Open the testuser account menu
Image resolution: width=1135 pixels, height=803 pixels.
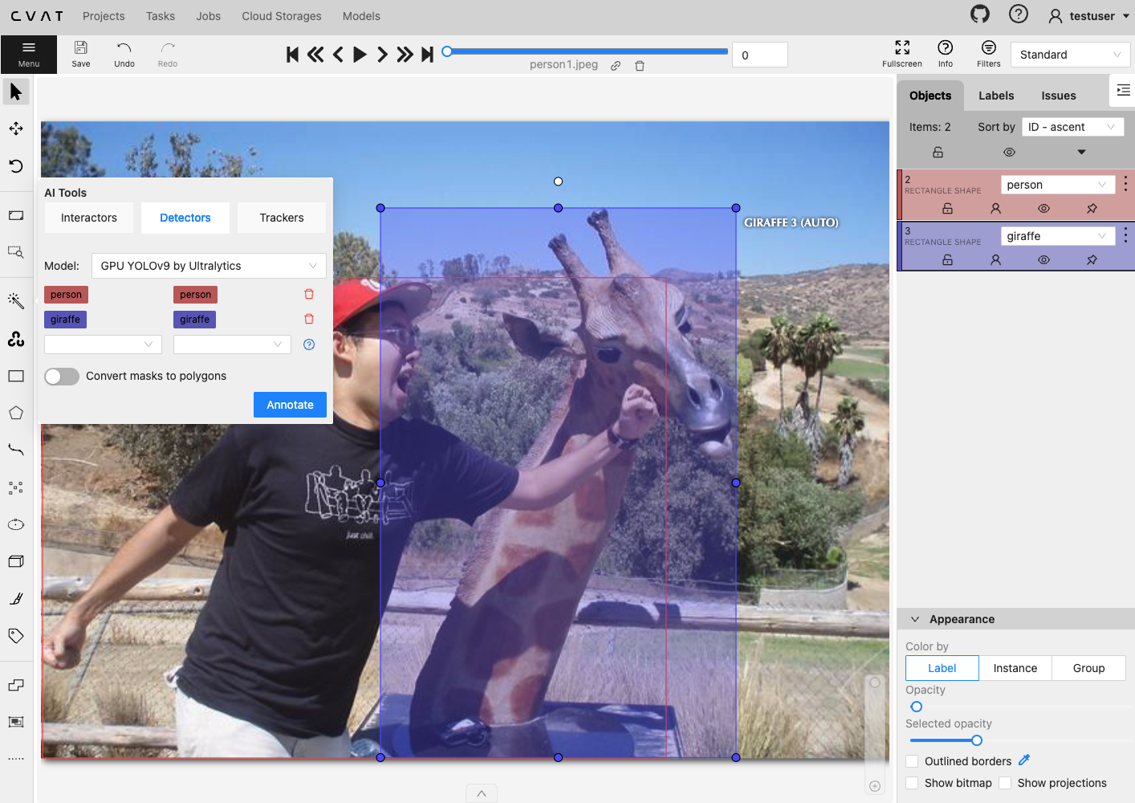pyautogui.click(x=1088, y=16)
